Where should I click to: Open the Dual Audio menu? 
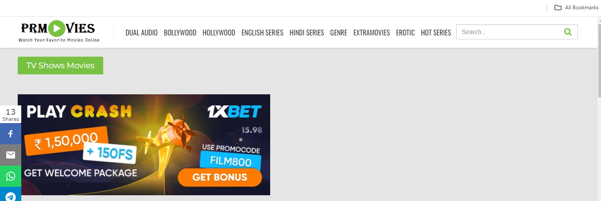[141, 33]
